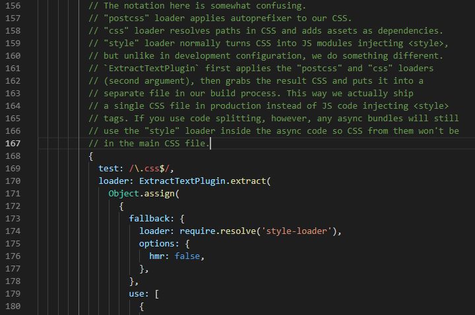The width and height of the screenshot is (475, 315).
Task: Select line number 178 in the gutter
Action: [13, 281]
